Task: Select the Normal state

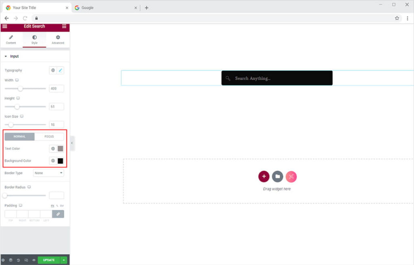Action: click(x=19, y=137)
